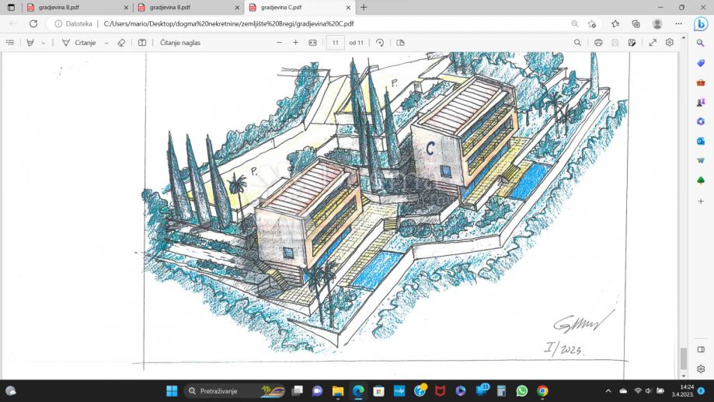Open Bing chat sidebar icon

pyautogui.click(x=700, y=23)
